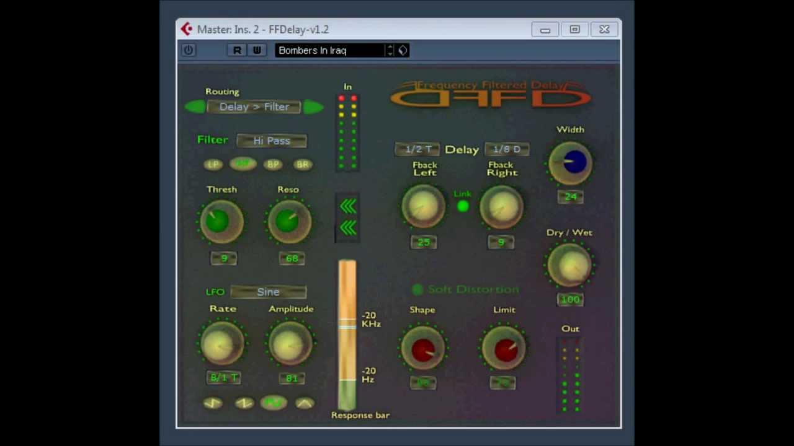Click the Dry / Wet knob
This screenshot has height=446, width=794.
(x=570, y=266)
